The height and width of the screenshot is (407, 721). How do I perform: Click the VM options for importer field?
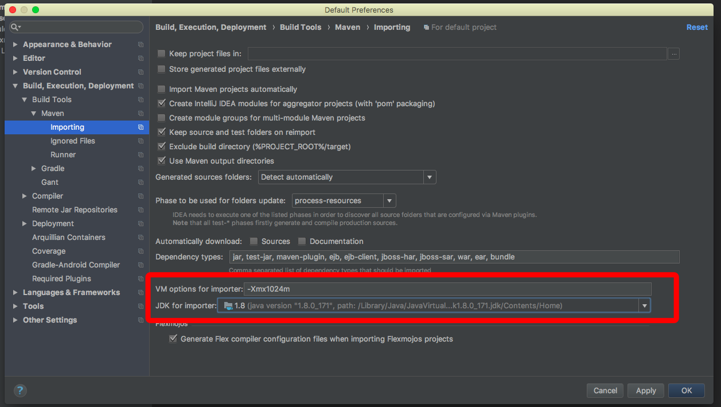click(x=447, y=289)
